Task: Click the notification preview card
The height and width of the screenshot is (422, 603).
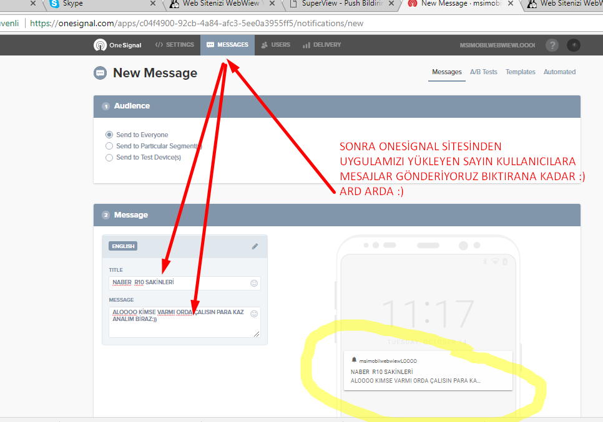Action: point(428,370)
